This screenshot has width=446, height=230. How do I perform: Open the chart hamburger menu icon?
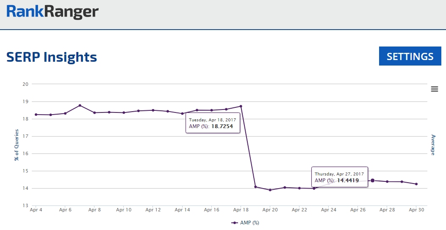click(434, 89)
